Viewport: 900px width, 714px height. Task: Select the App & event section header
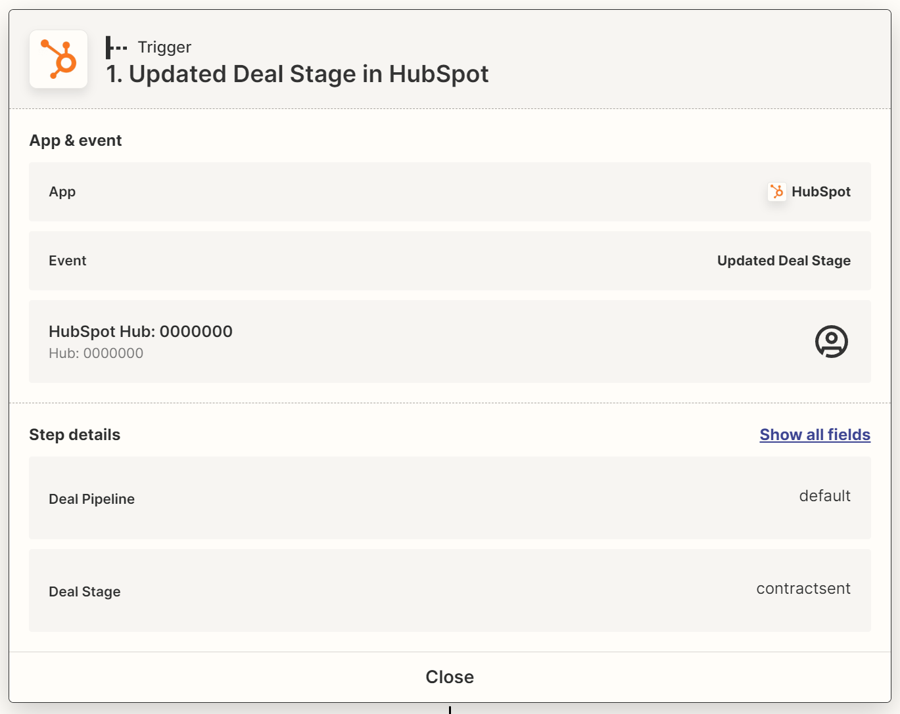(76, 140)
